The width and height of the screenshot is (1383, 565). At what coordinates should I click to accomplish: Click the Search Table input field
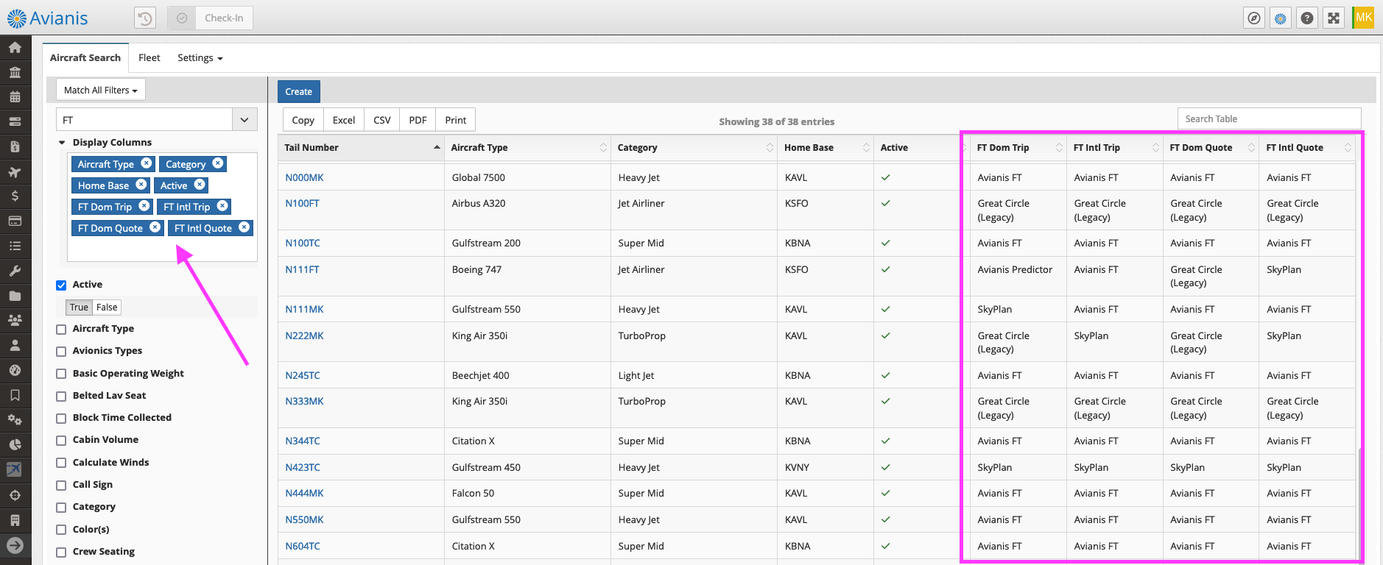click(1270, 118)
